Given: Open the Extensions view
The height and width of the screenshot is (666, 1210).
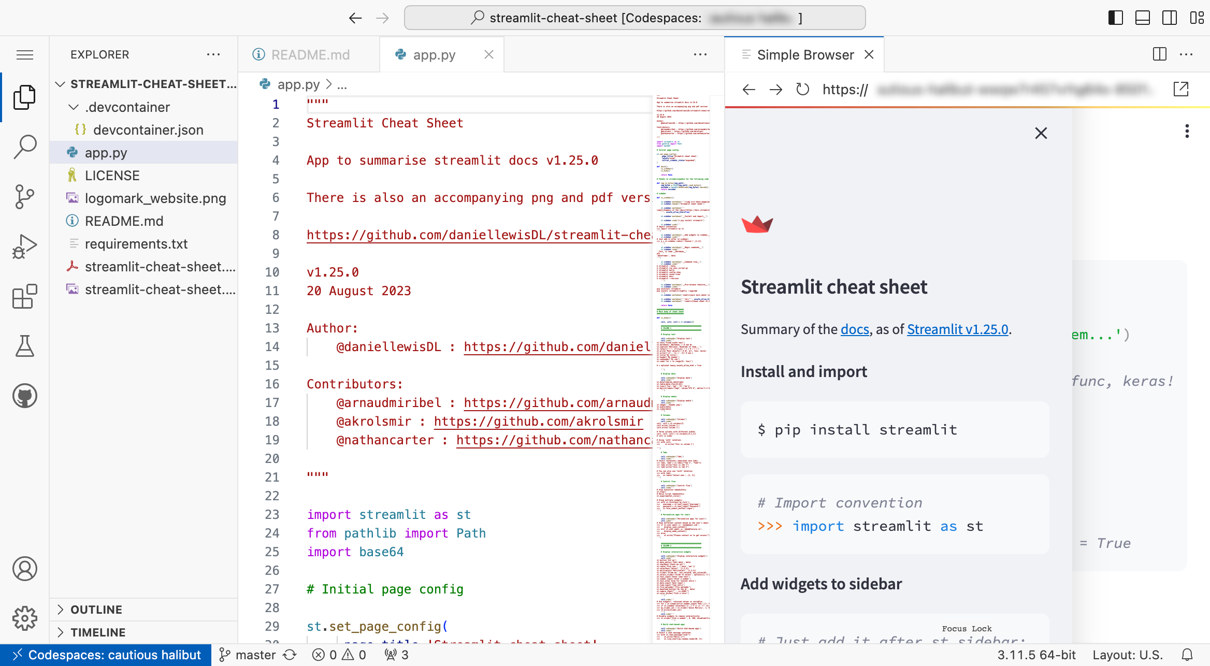Looking at the screenshot, I should (x=24, y=296).
